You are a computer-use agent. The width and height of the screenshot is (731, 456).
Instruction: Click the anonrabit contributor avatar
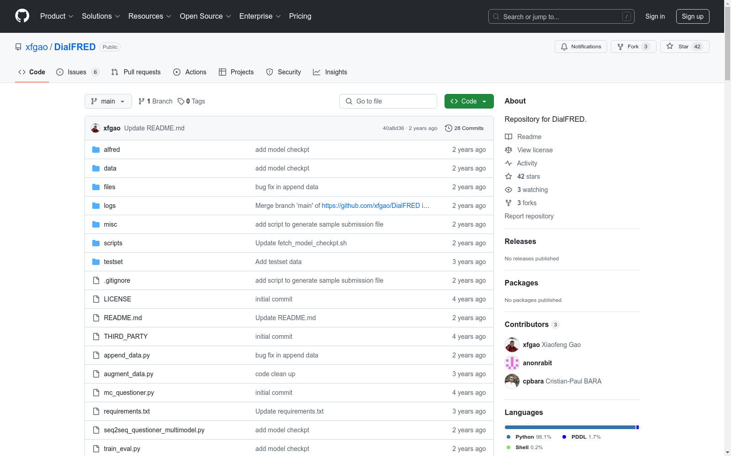512,363
